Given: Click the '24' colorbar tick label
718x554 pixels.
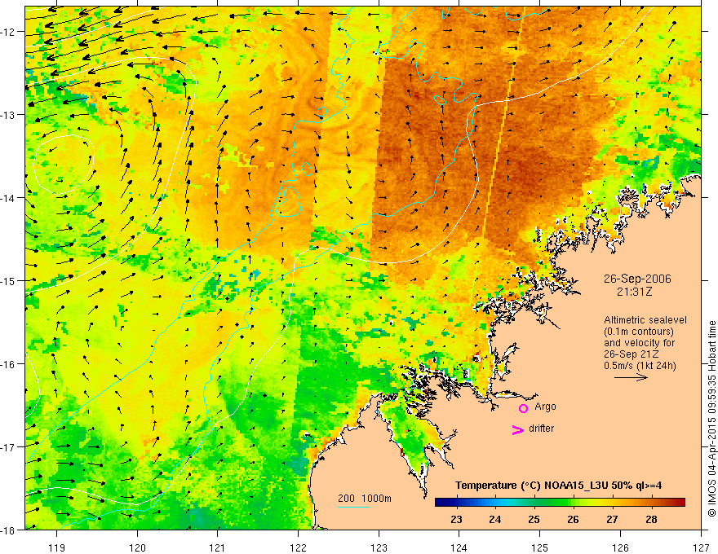Looking at the screenshot, I should coord(494,520).
